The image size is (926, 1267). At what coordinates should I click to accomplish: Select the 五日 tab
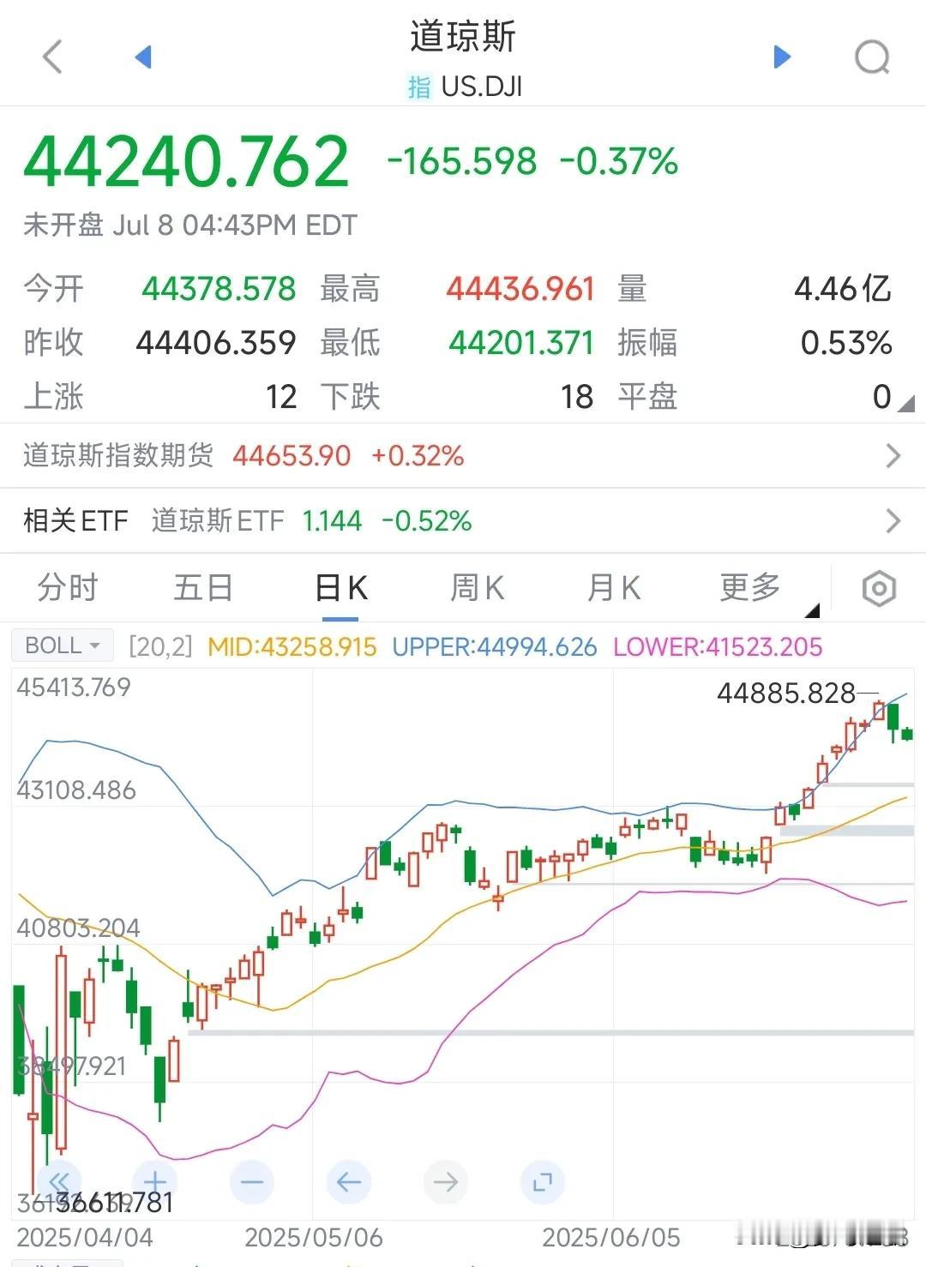coord(203,588)
